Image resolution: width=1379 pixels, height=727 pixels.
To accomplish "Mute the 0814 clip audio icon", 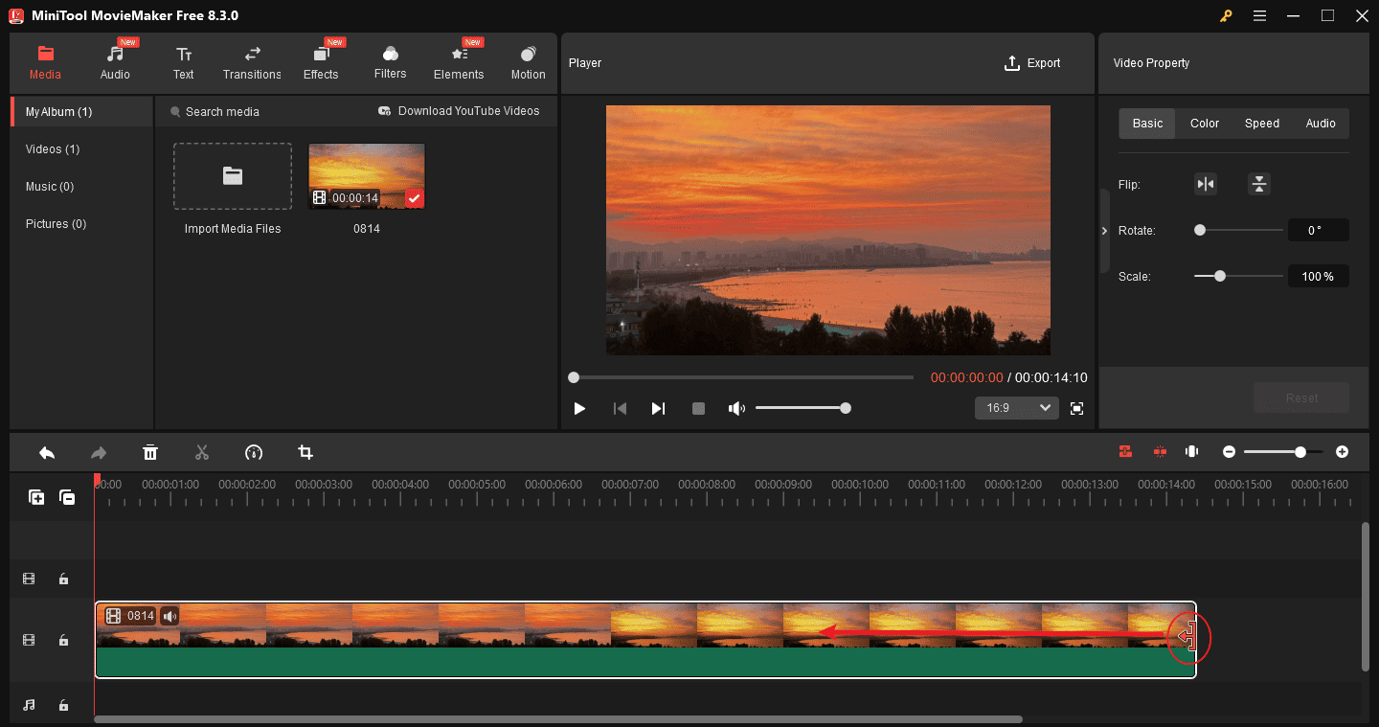I will pyautogui.click(x=170, y=616).
